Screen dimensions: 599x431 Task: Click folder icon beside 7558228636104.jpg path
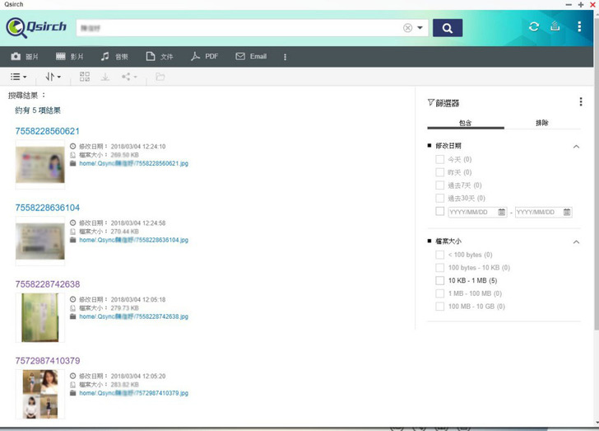[73, 240]
